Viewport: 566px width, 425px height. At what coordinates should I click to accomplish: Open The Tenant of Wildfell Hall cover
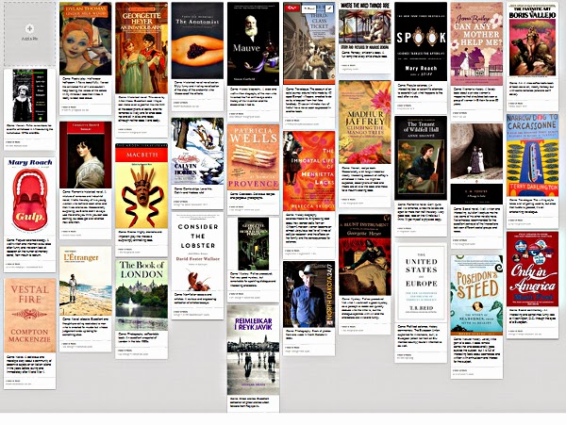[421, 158]
